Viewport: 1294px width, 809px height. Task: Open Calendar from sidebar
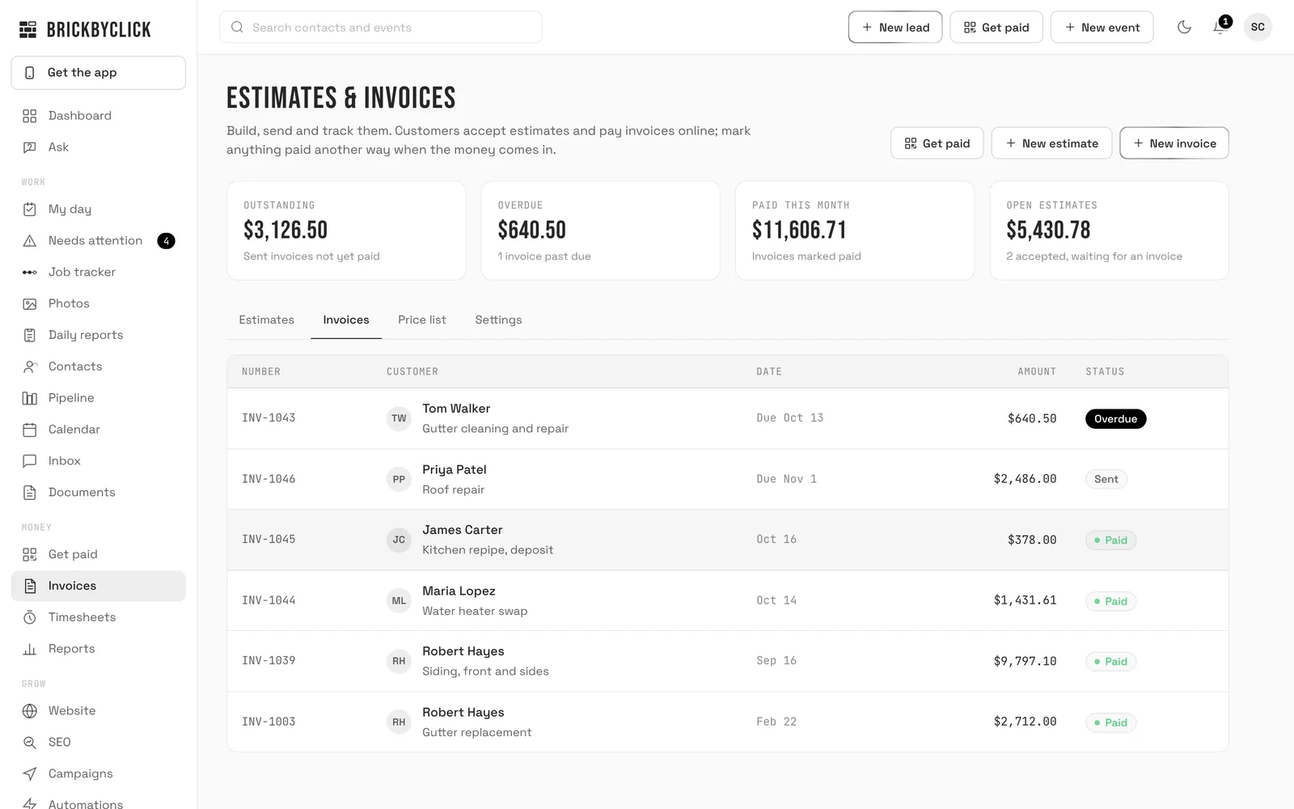tap(98, 430)
